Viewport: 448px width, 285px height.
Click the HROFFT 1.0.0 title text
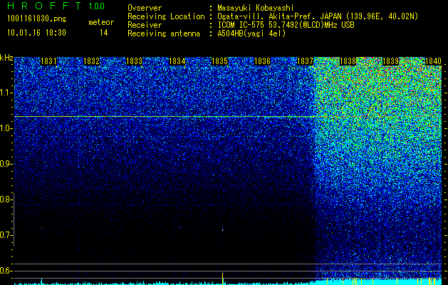click(x=56, y=6)
